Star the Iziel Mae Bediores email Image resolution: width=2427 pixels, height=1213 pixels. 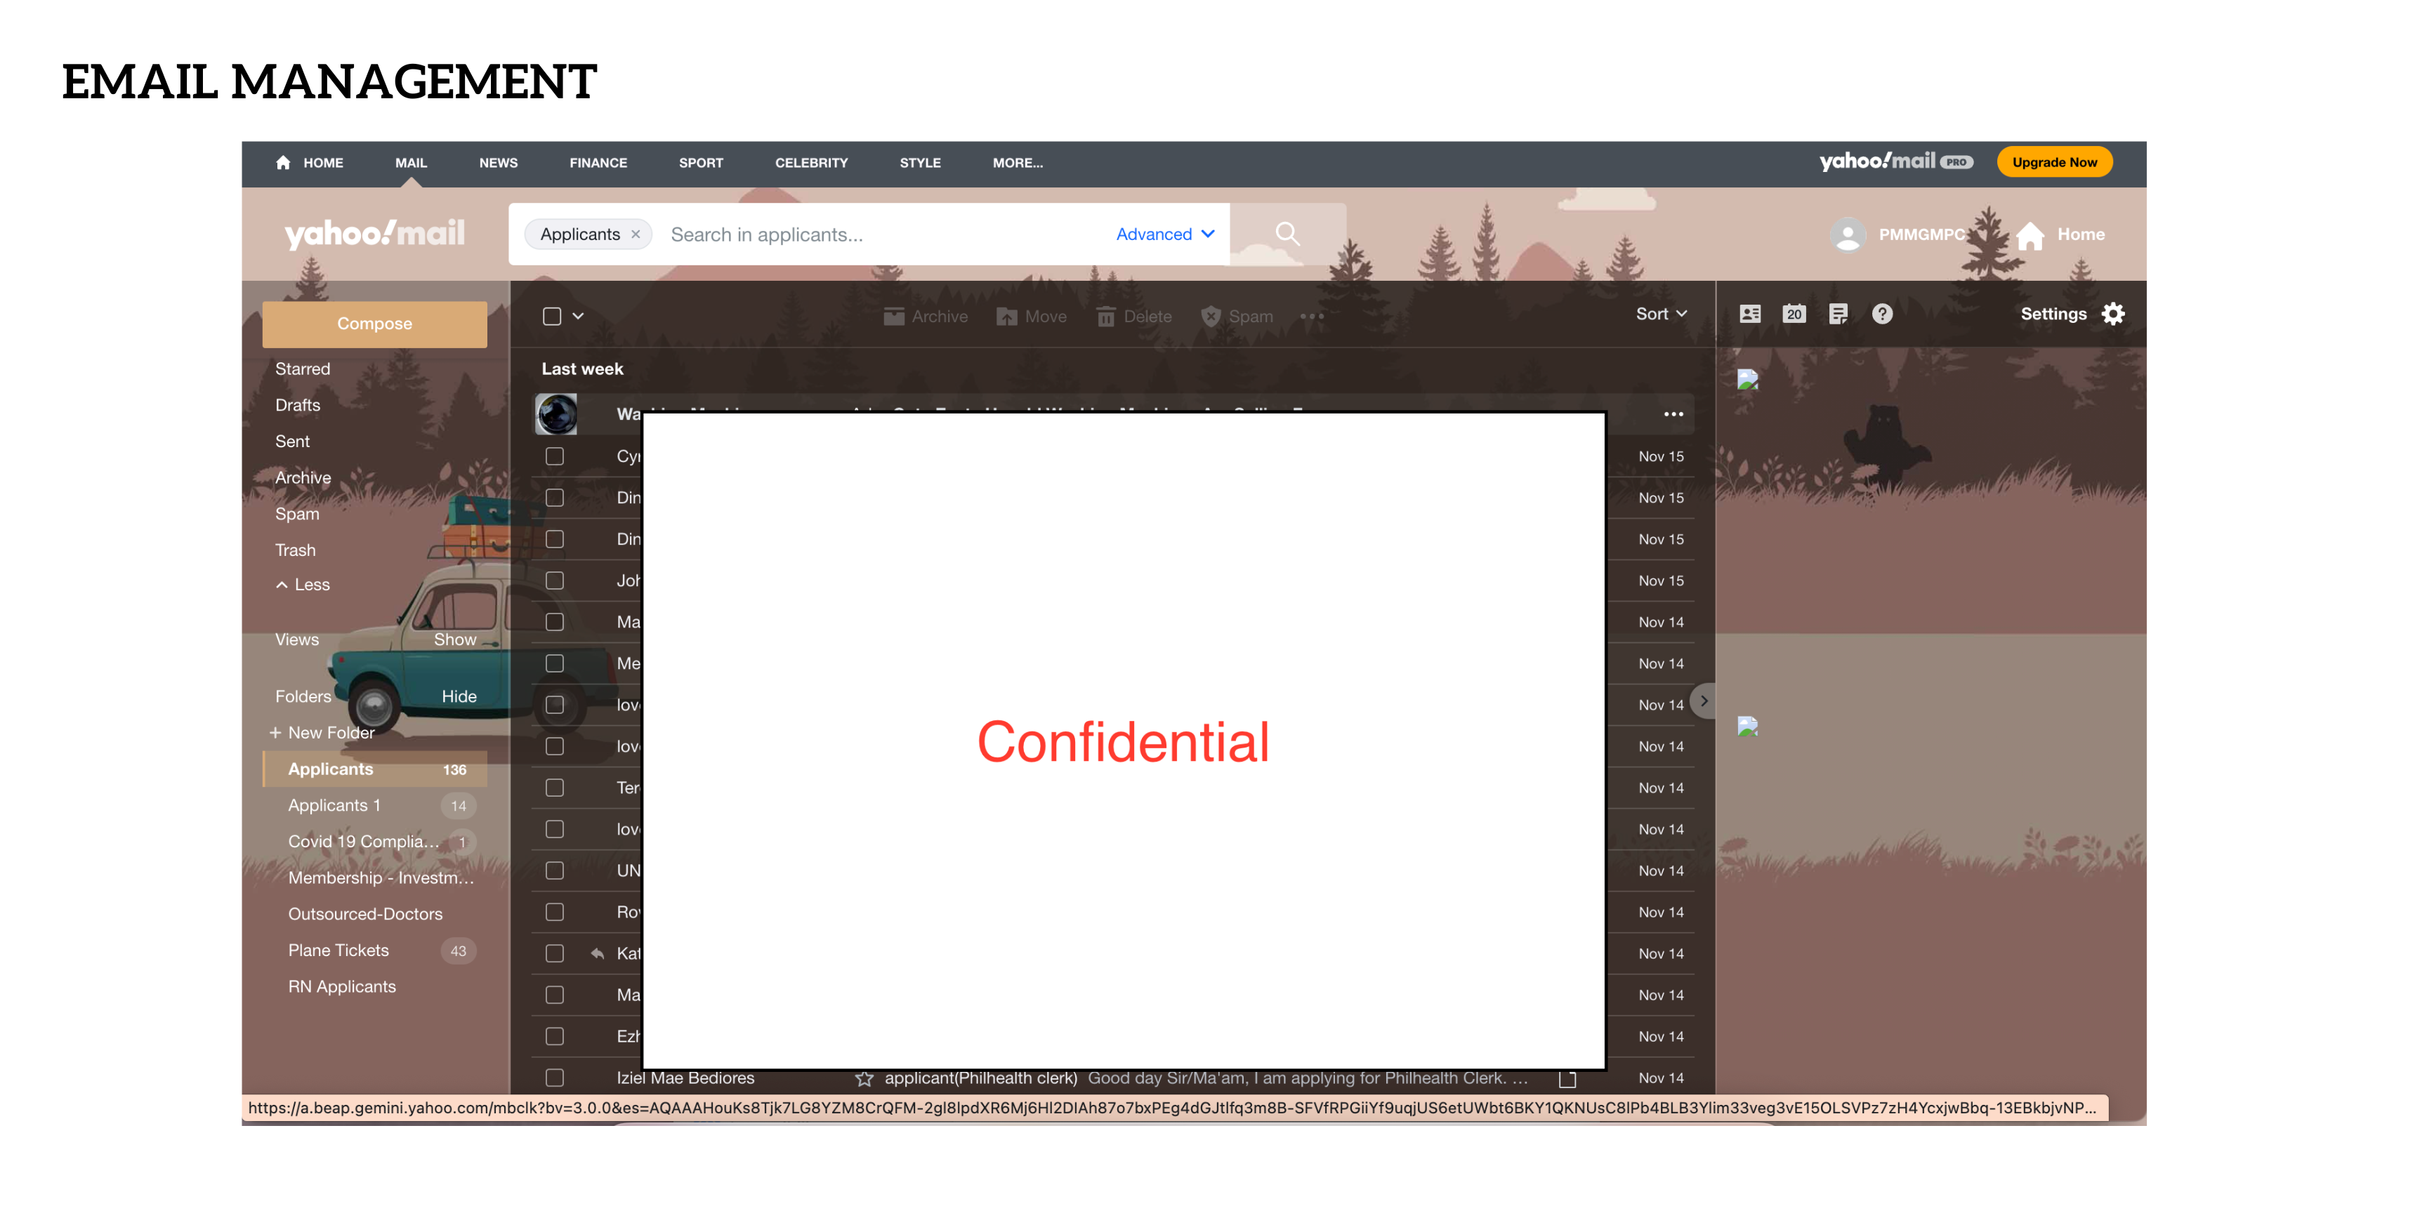[864, 1078]
